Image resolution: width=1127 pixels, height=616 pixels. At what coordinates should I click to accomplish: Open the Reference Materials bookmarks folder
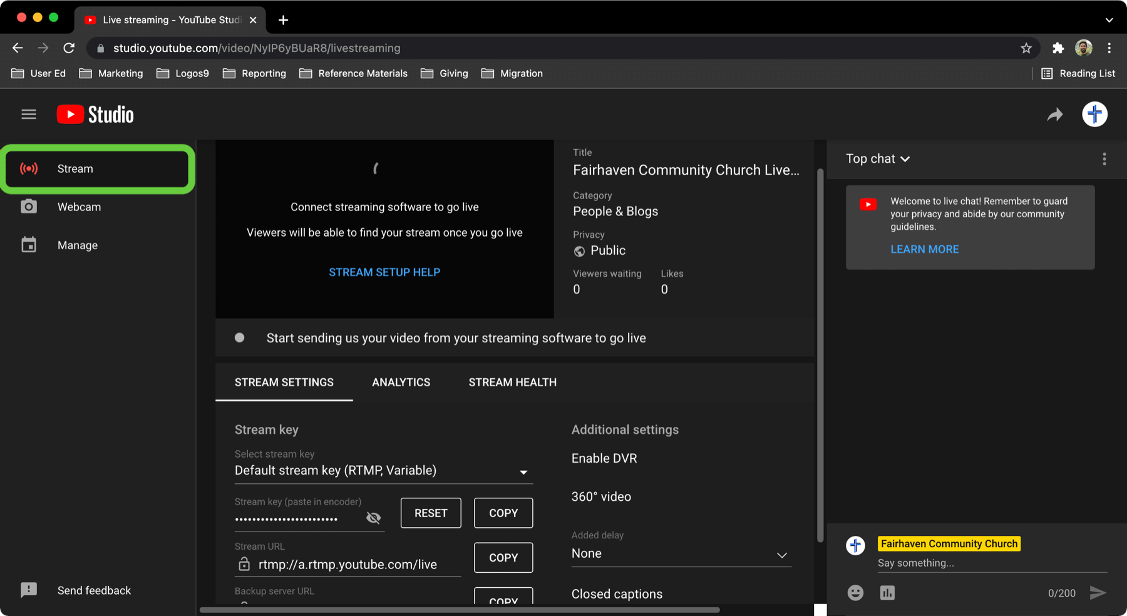click(353, 73)
